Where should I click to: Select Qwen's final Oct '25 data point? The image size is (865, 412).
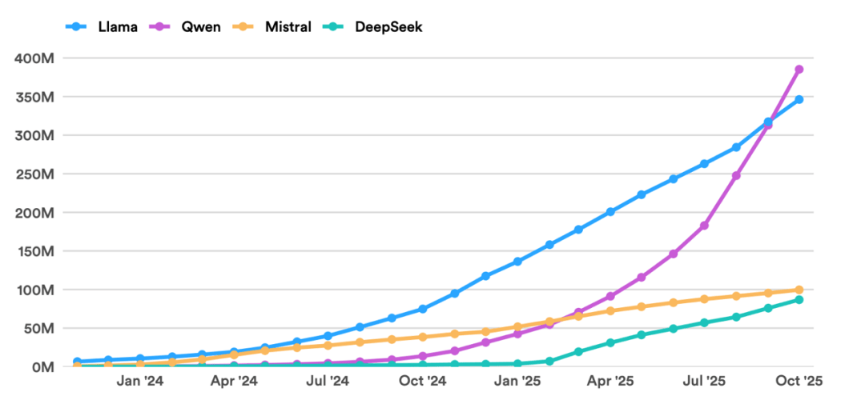point(799,70)
